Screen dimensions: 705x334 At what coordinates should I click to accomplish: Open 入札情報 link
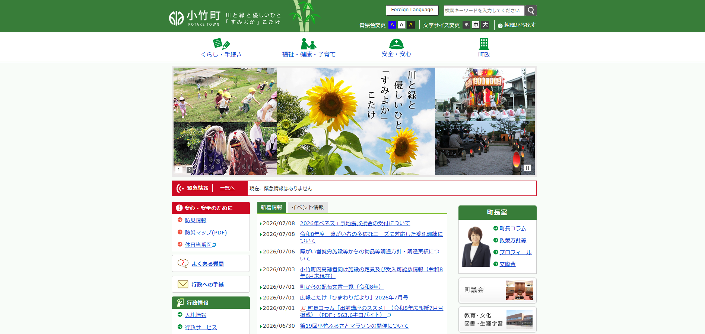tap(196, 315)
